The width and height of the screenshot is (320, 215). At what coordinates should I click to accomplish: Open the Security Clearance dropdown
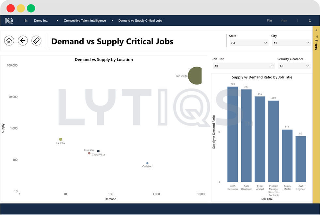click(x=294, y=66)
